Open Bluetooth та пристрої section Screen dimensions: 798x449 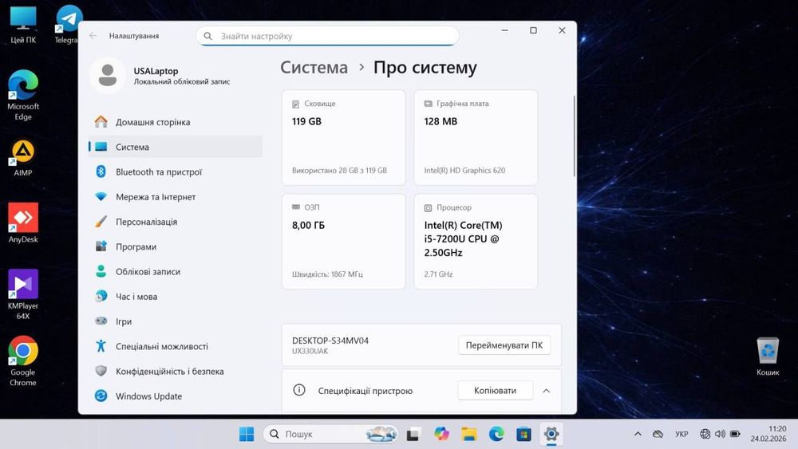point(176,172)
